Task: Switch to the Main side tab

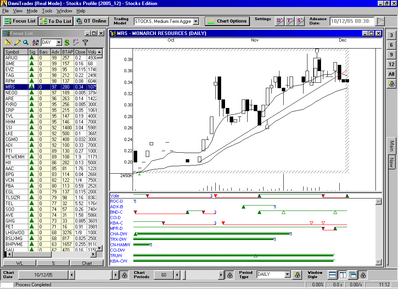Action: pyautogui.click(x=392, y=146)
